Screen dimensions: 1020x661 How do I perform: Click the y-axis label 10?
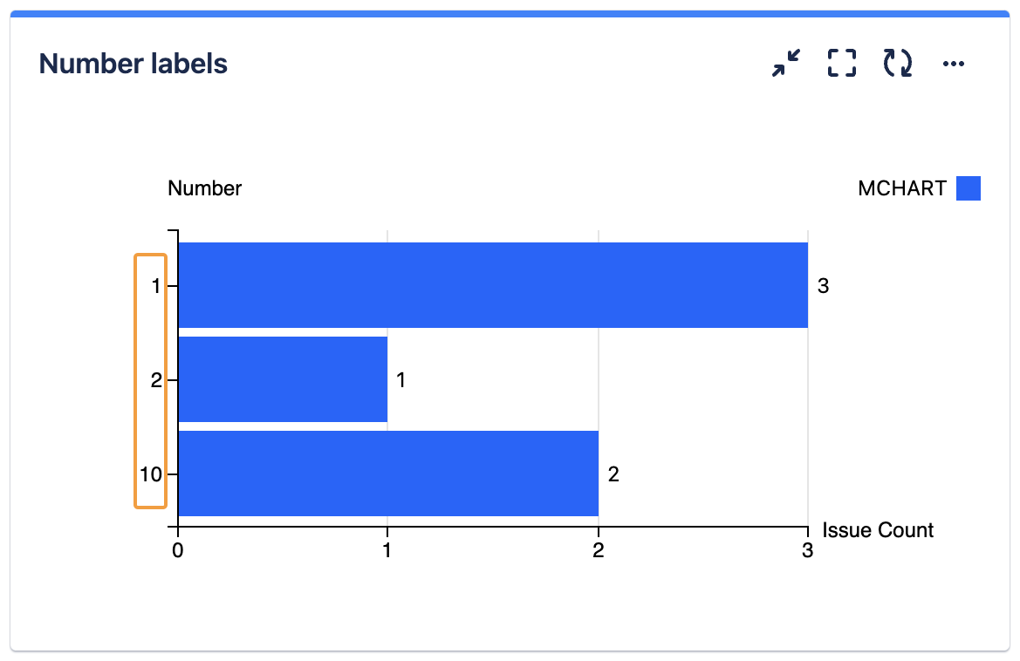tap(151, 474)
